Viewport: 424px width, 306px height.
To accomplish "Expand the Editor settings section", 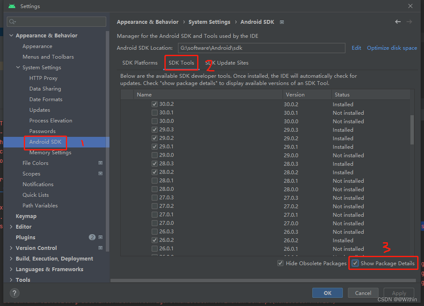I will point(11,227).
